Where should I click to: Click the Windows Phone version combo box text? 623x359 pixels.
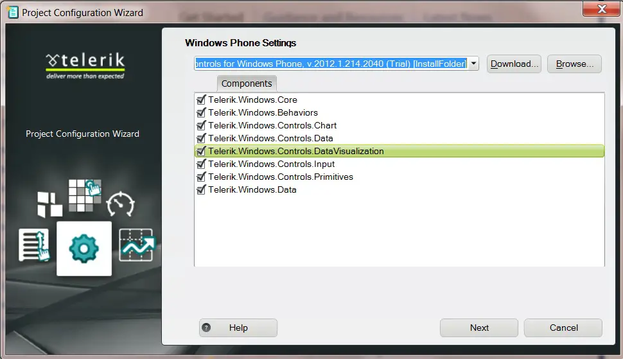click(331, 64)
